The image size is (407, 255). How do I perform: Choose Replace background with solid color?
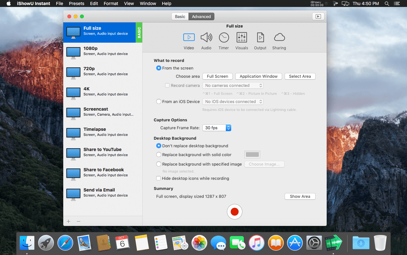(159, 155)
